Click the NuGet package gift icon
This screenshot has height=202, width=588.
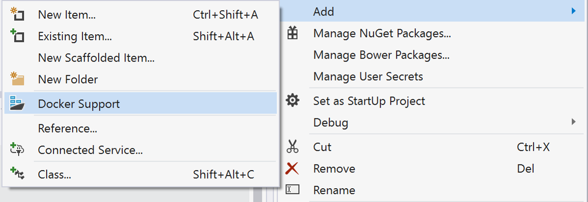click(292, 34)
